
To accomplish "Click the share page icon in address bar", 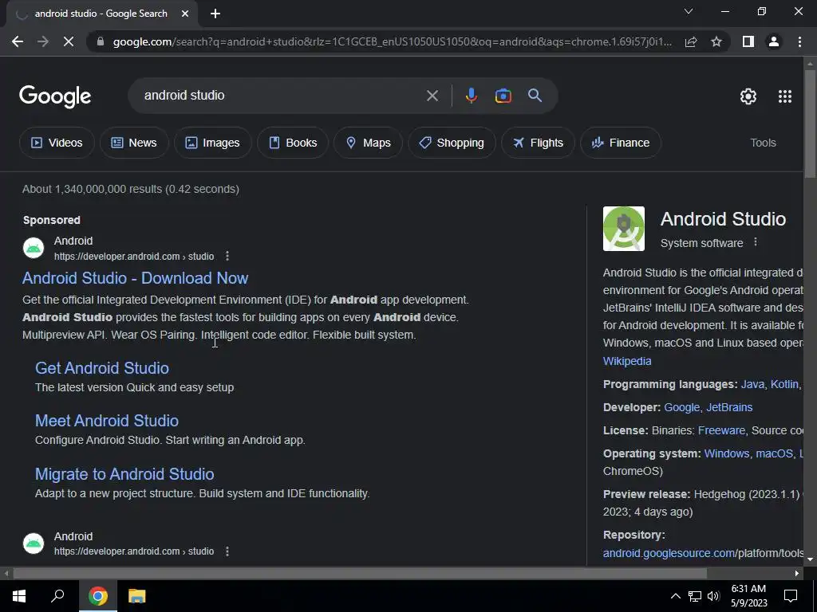I will (691, 41).
